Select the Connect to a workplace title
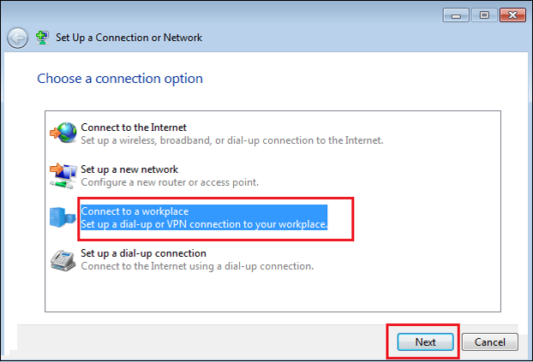 pyautogui.click(x=135, y=211)
